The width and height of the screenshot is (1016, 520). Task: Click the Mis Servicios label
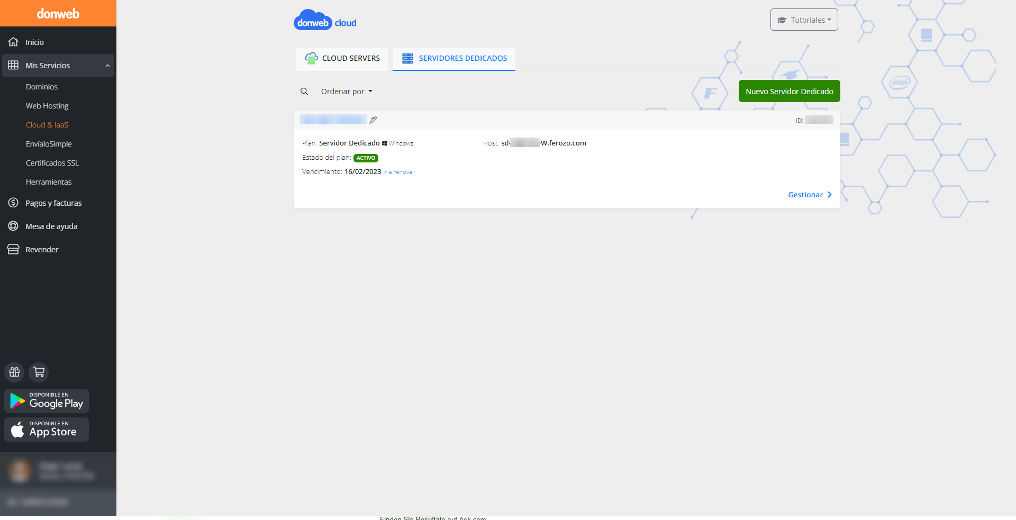pyautogui.click(x=48, y=66)
